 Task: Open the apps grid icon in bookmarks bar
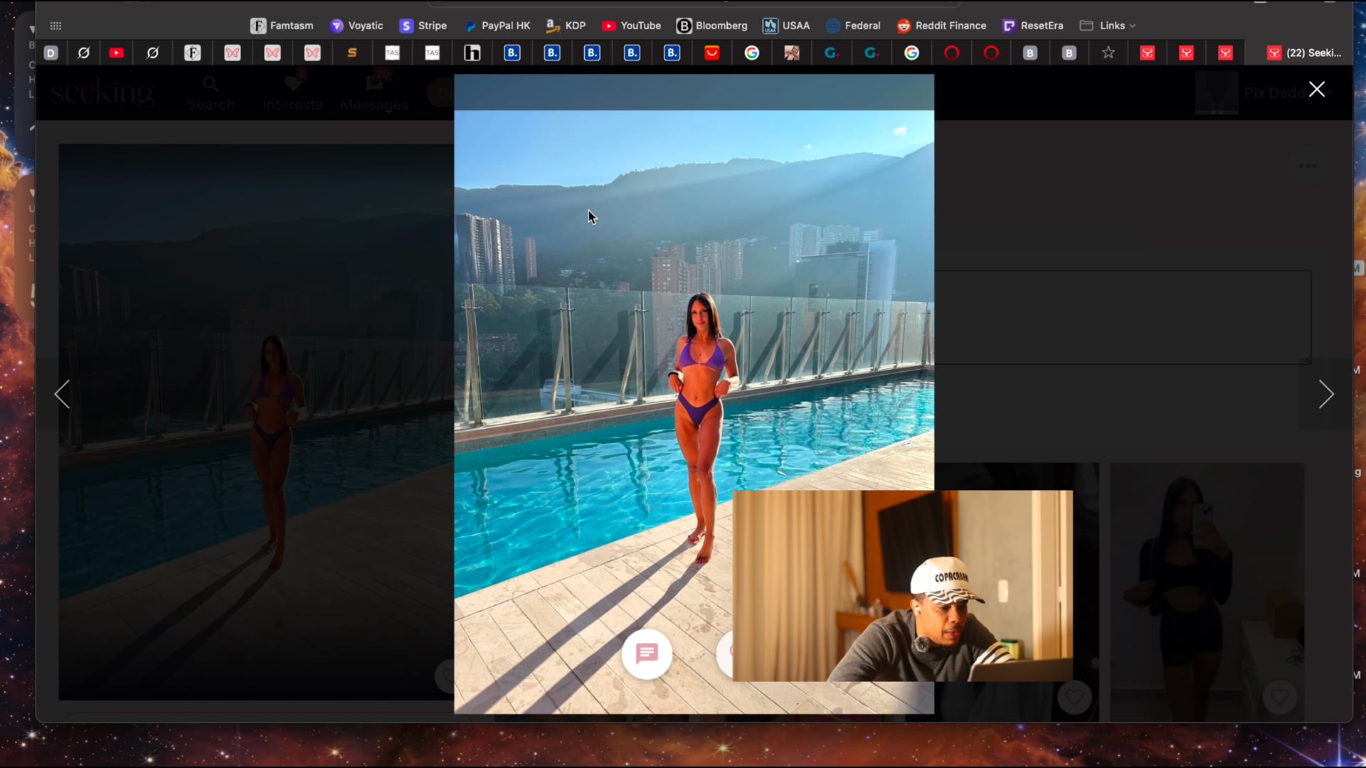pos(55,26)
